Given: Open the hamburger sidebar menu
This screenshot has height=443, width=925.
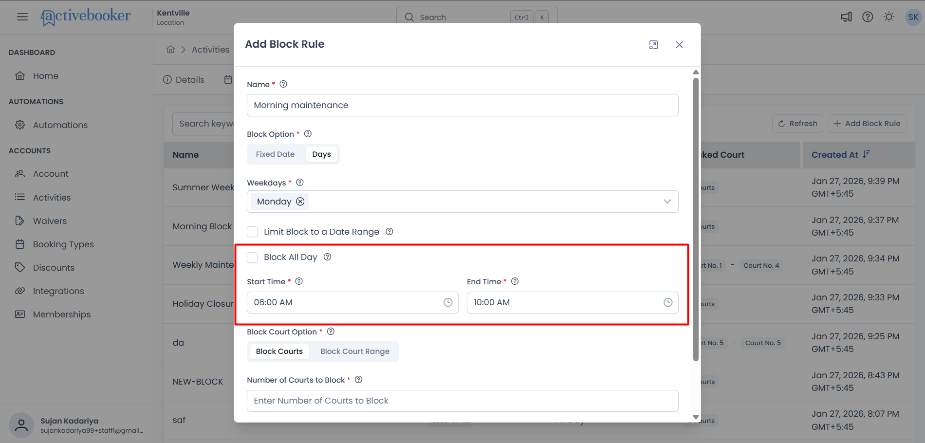Looking at the screenshot, I should pos(22,17).
